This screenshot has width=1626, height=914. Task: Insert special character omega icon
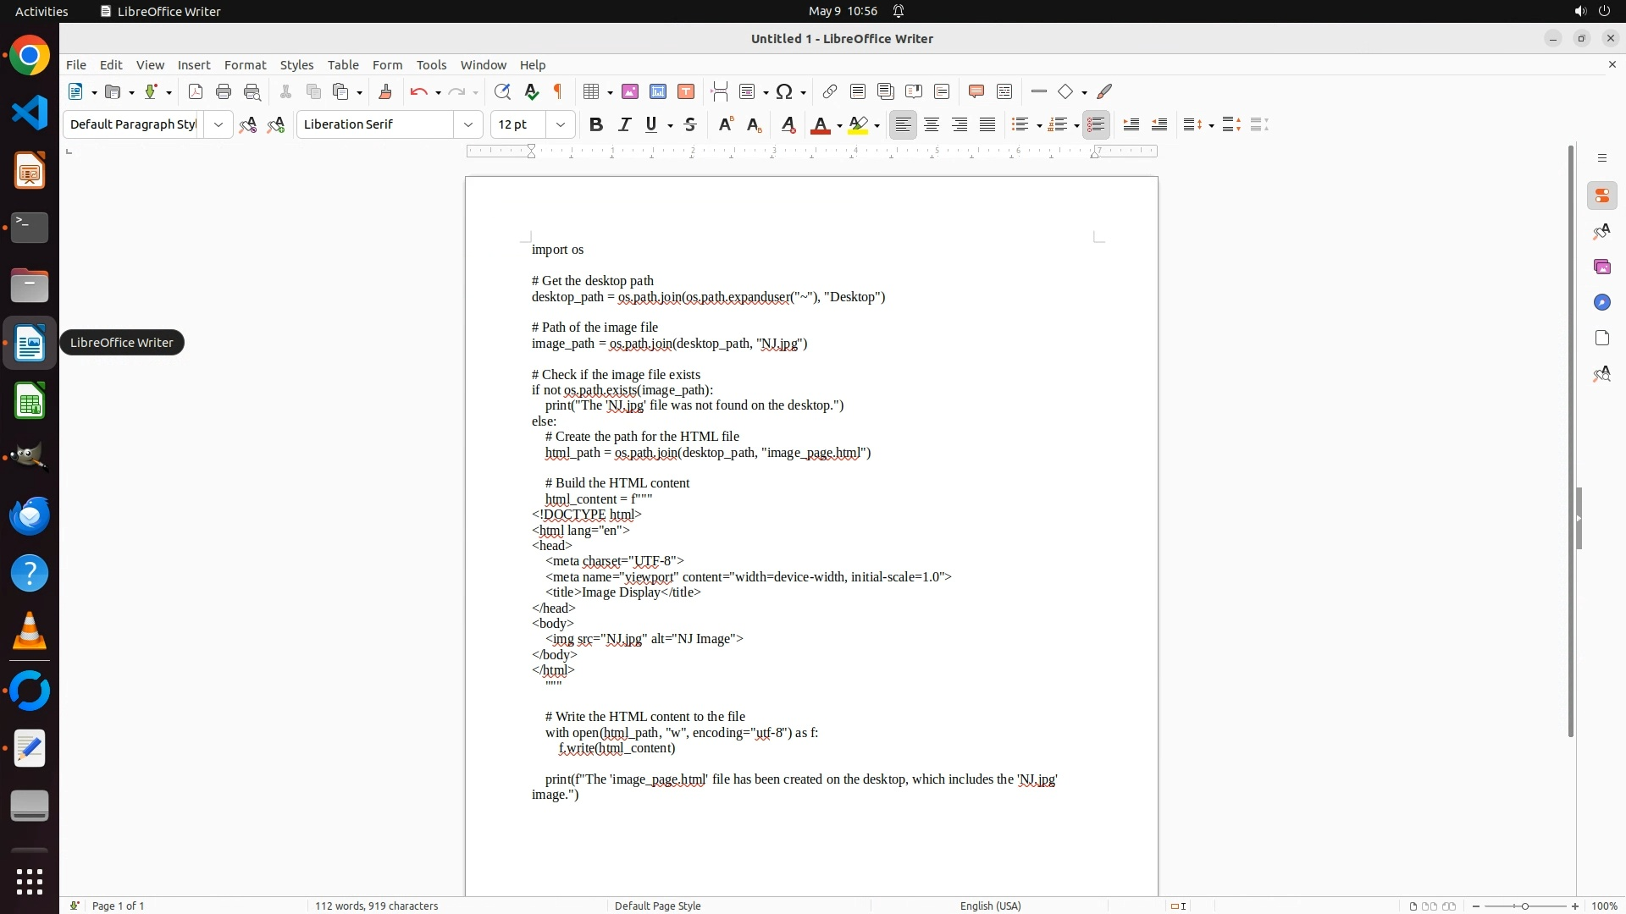click(x=784, y=92)
